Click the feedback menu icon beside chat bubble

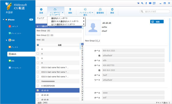coord(154,3)
